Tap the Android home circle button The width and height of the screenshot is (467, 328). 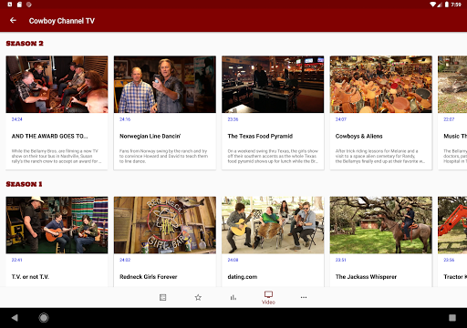pos(44,318)
